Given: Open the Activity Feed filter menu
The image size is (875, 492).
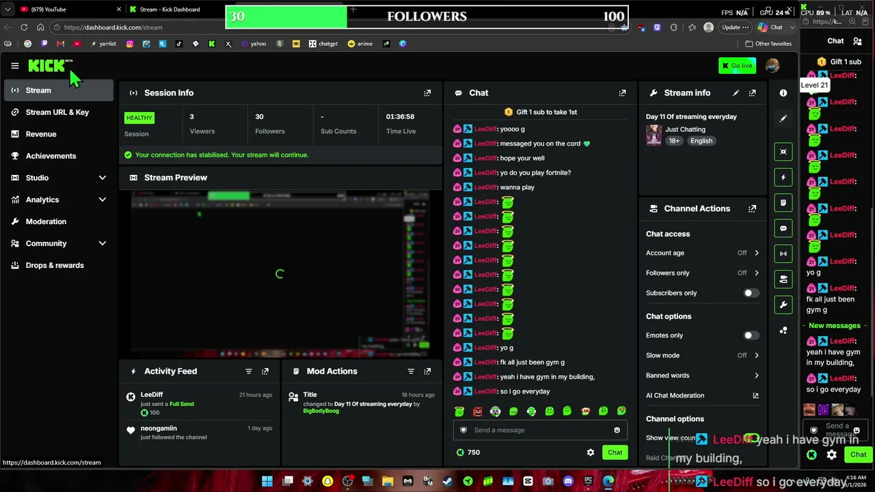Looking at the screenshot, I should (x=249, y=371).
